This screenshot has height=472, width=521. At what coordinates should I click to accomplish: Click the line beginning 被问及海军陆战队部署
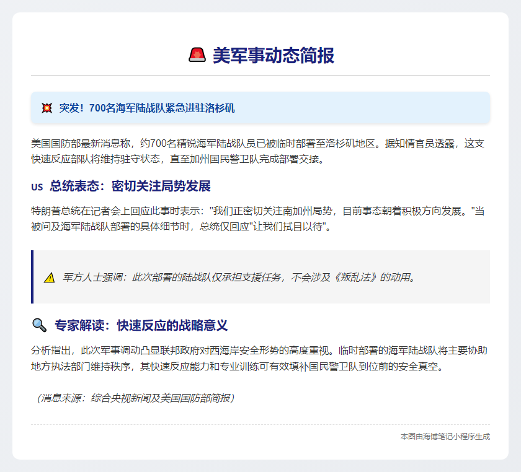click(181, 226)
